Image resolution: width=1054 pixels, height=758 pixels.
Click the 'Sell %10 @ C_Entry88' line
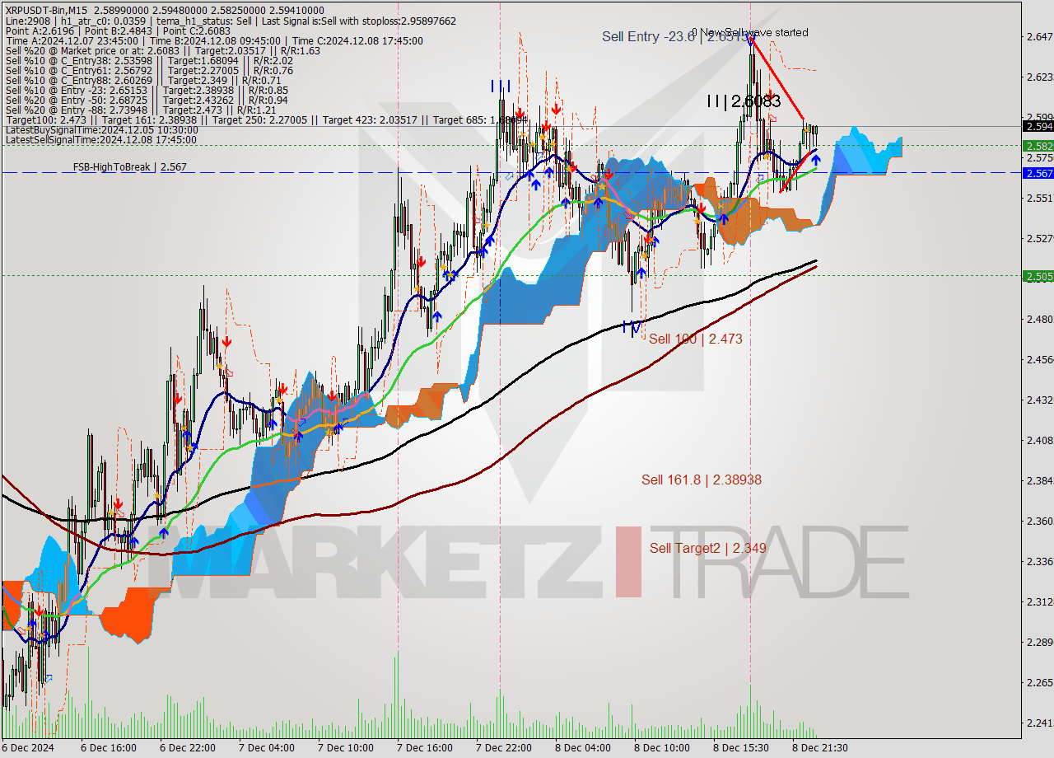click(142, 80)
